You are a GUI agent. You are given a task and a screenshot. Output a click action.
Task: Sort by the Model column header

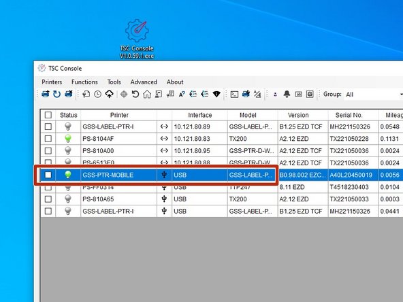point(248,115)
